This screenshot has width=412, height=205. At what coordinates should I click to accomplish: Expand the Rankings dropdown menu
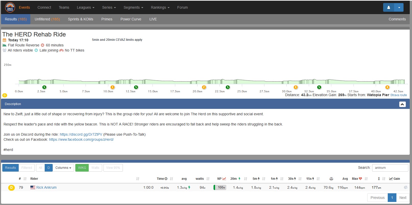[x=160, y=7]
